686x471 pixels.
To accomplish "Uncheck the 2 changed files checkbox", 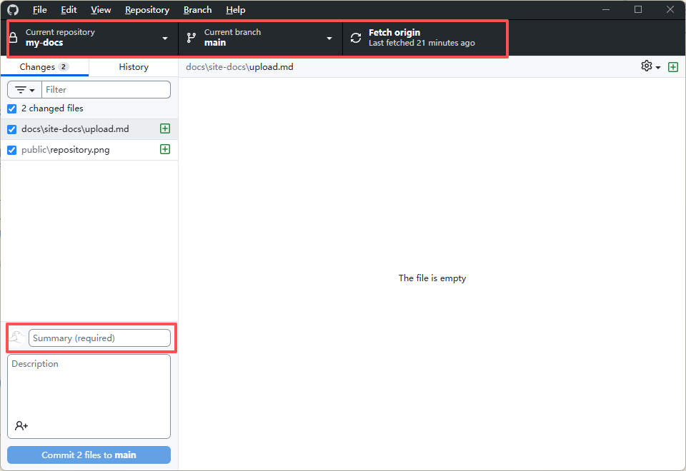I will pos(11,108).
